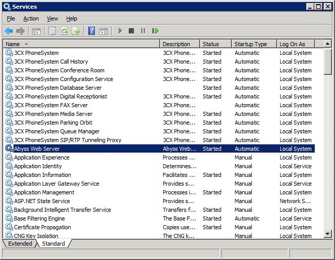Image resolution: width=335 pixels, height=260 pixels.
Task: Click Services gear icon in title bar
Action: pyautogui.click(x=7, y=7)
